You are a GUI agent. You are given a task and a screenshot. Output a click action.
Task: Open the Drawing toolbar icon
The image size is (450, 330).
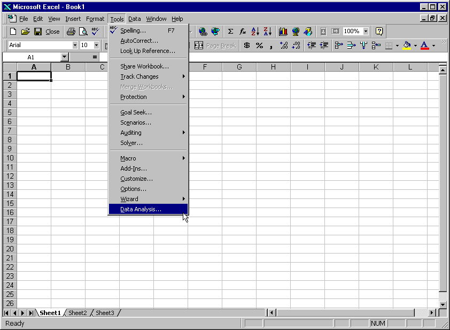pyautogui.click(x=308, y=32)
